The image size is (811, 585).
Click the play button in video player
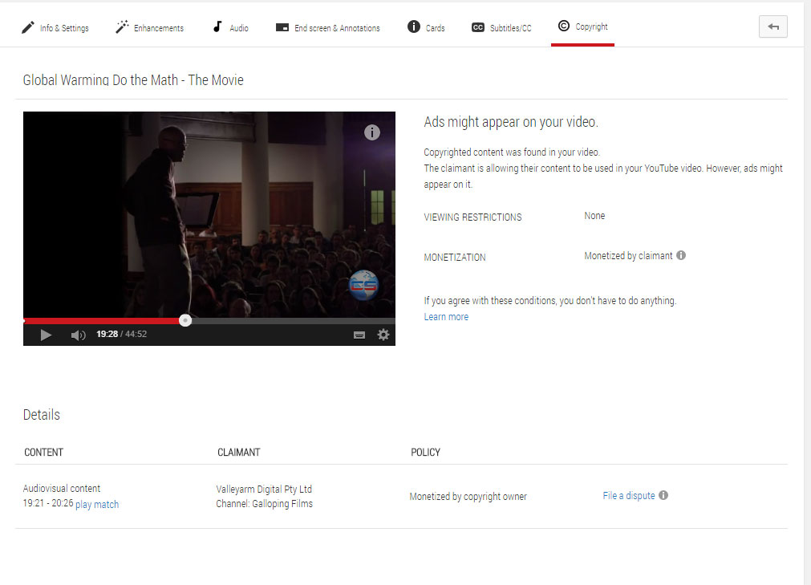point(46,335)
